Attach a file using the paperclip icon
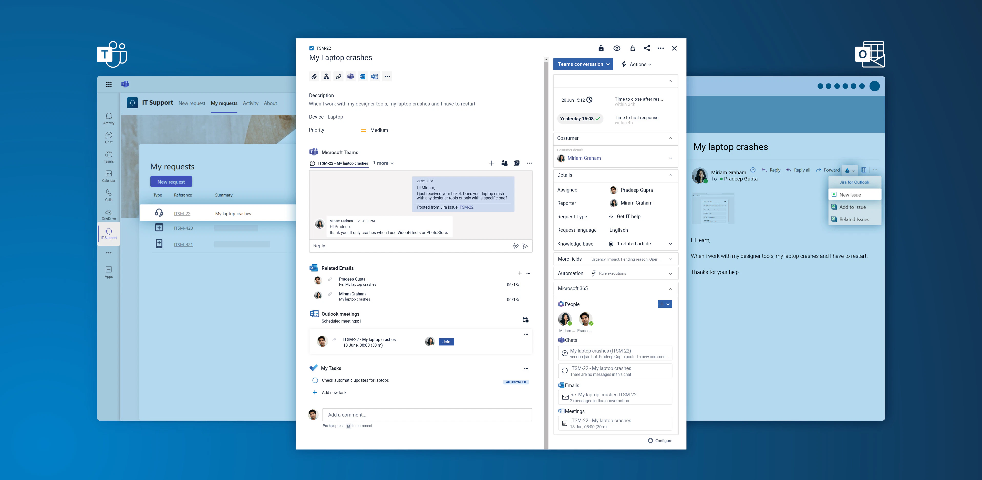This screenshot has height=480, width=982. tap(314, 76)
